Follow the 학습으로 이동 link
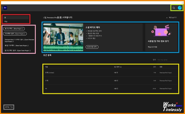Screen dimensions: 185x114 [152, 47]
